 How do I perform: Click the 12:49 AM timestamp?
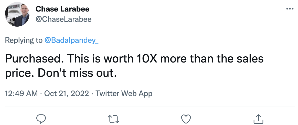[22, 93]
